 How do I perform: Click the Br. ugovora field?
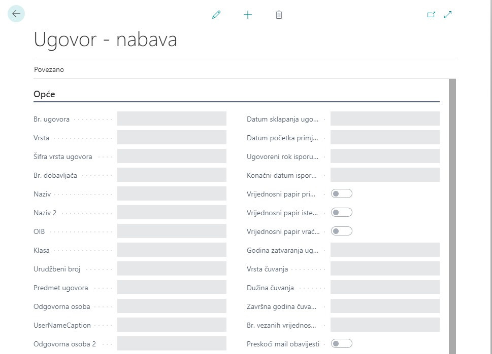[x=172, y=119]
